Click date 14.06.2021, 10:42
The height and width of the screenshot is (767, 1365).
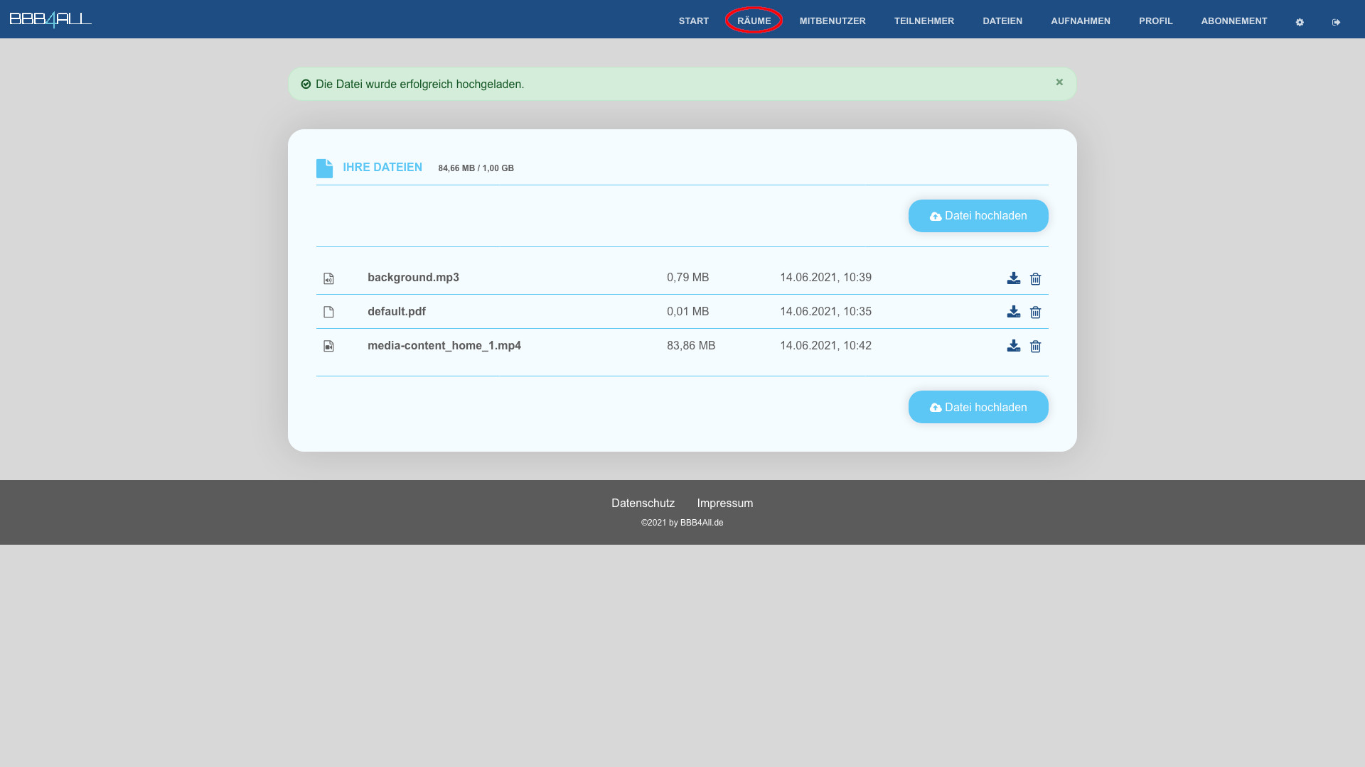pos(825,346)
